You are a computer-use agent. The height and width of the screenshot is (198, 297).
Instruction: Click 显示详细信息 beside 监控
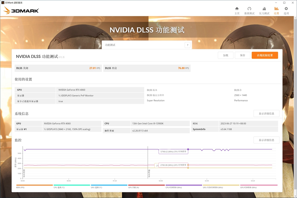266,140
